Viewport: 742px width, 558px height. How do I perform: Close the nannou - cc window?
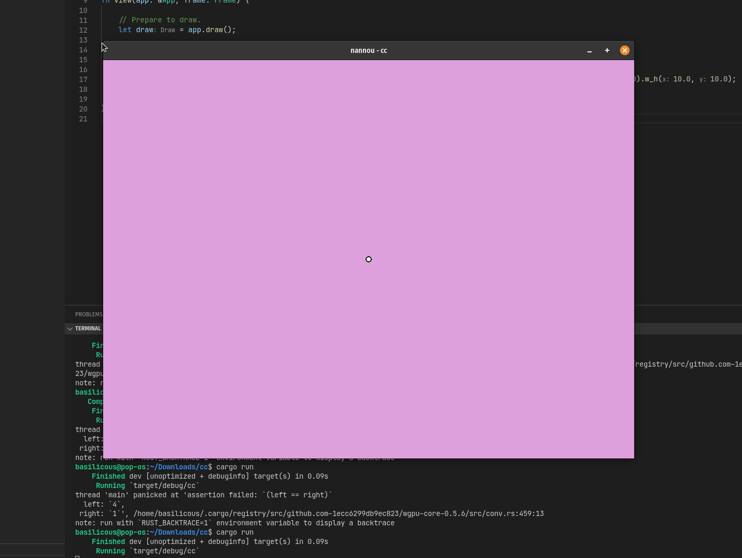click(625, 50)
